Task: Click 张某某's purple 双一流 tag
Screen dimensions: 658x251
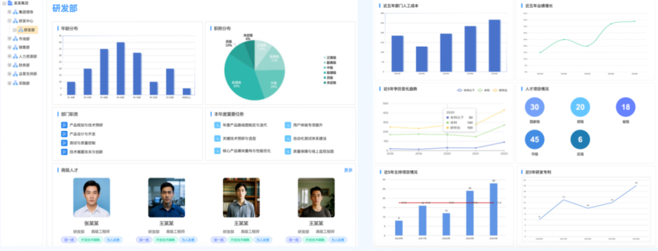Action: tap(68, 240)
